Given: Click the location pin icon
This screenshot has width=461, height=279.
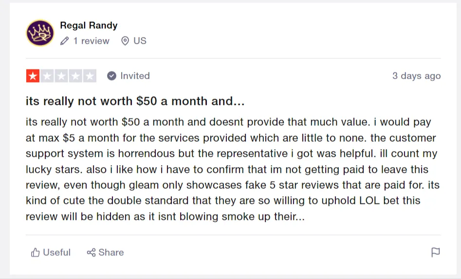Looking at the screenshot, I should pyautogui.click(x=125, y=41).
